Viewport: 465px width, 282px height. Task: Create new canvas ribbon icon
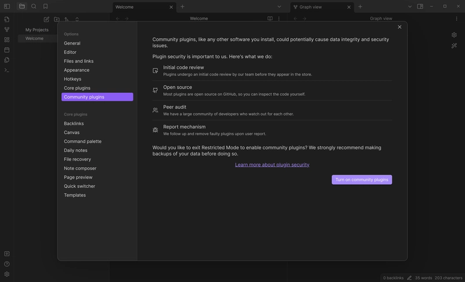(x=7, y=39)
